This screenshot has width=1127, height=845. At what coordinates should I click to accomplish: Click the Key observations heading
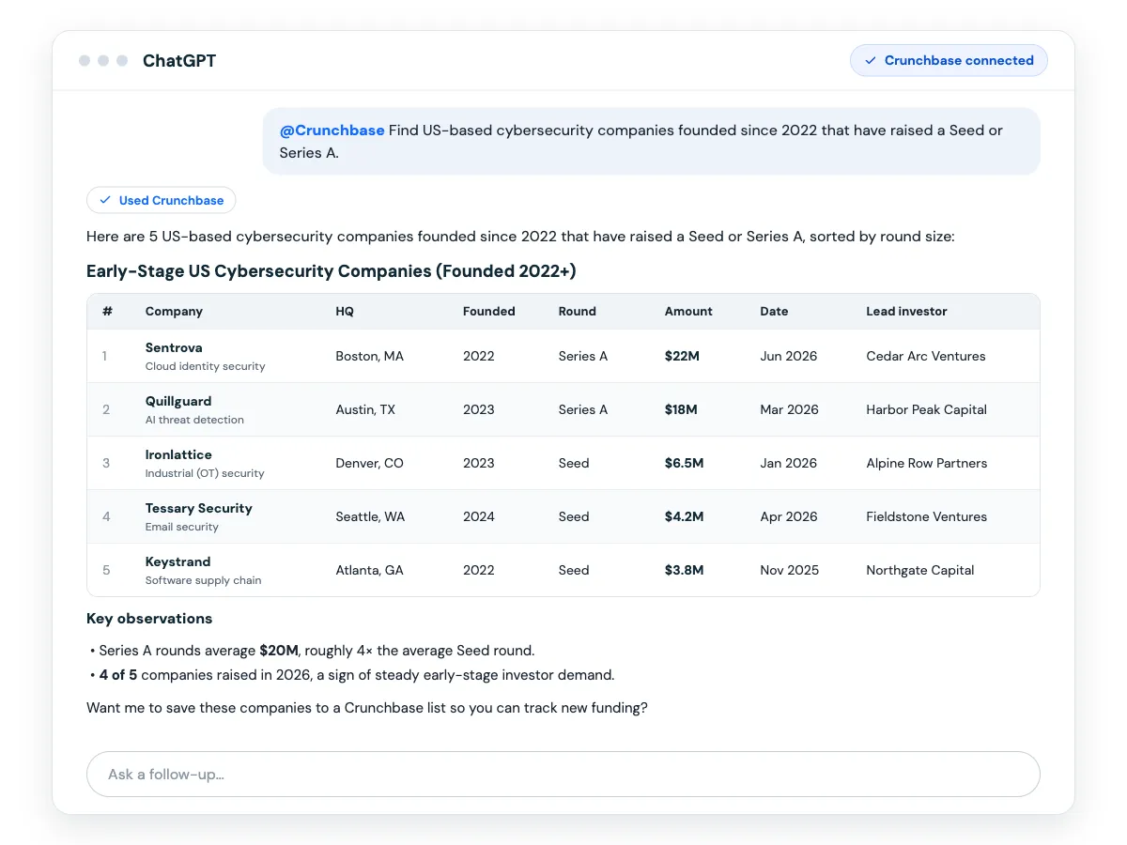[149, 619]
